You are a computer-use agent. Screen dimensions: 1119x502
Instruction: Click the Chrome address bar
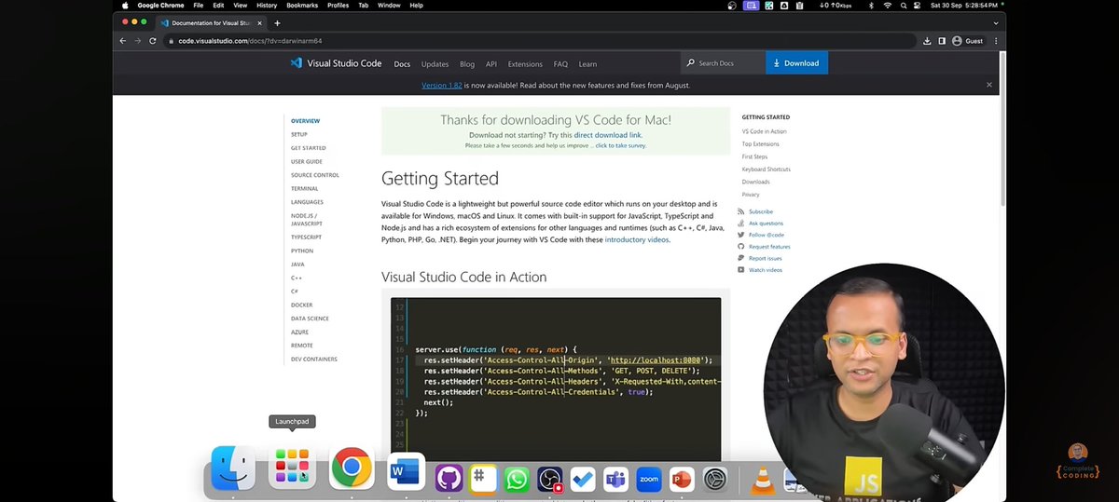(541, 41)
